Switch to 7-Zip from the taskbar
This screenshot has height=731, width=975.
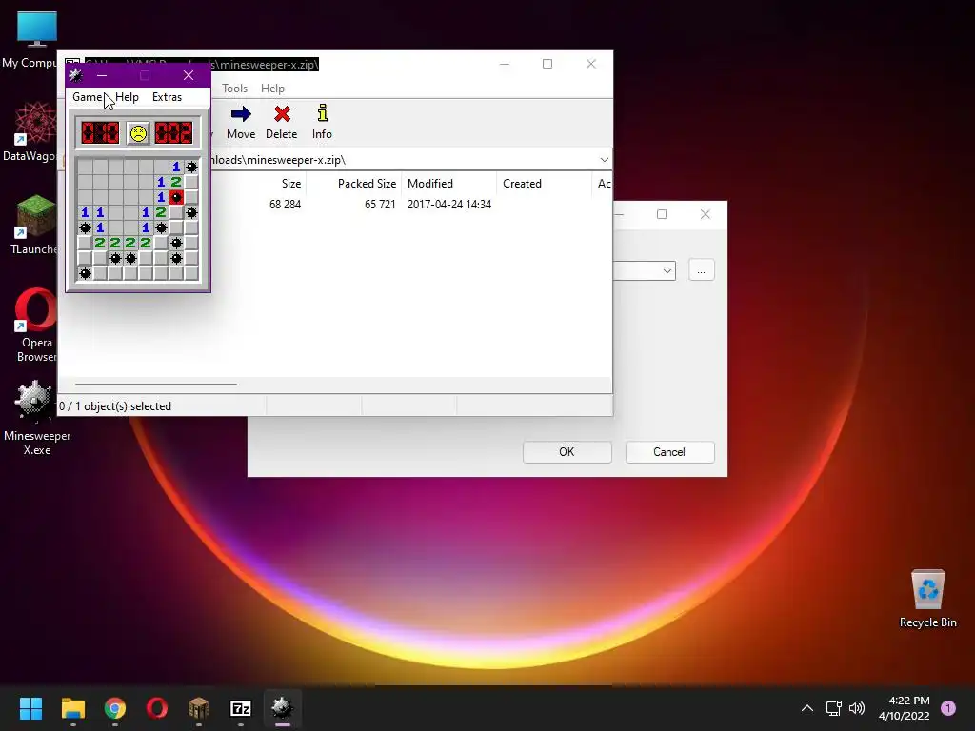[241, 708]
